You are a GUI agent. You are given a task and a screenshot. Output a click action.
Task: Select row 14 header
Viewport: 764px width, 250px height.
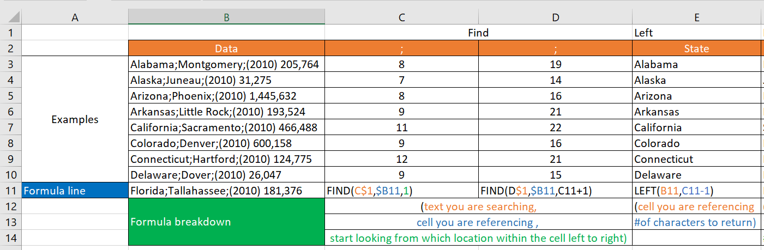point(10,238)
